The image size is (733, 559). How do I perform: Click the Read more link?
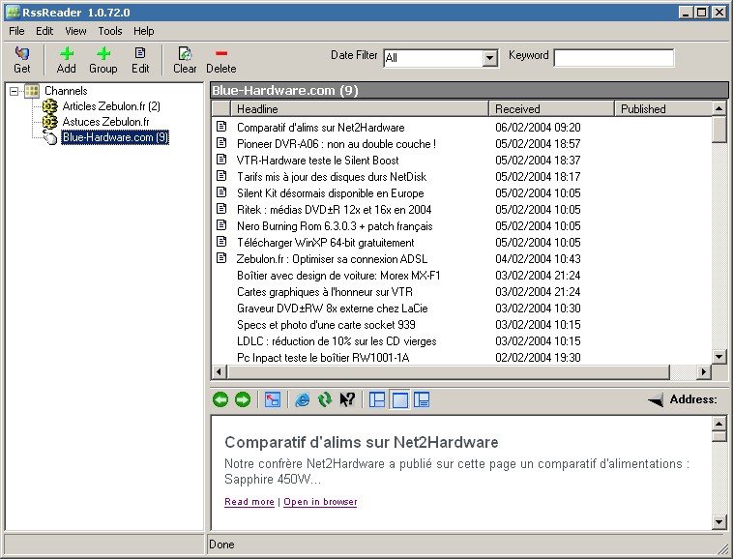(249, 502)
